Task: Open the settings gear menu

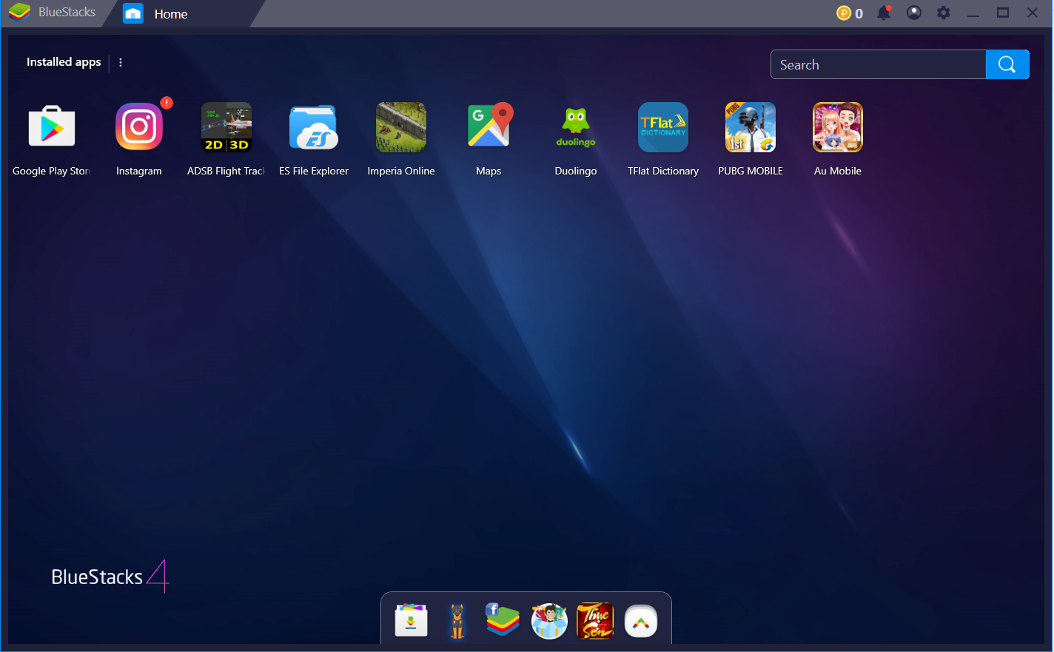Action: coord(944,13)
